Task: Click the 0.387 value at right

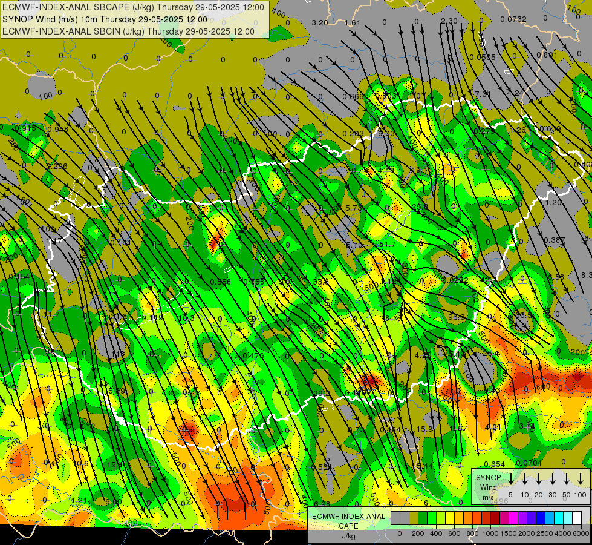Action: [x=555, y=240]
